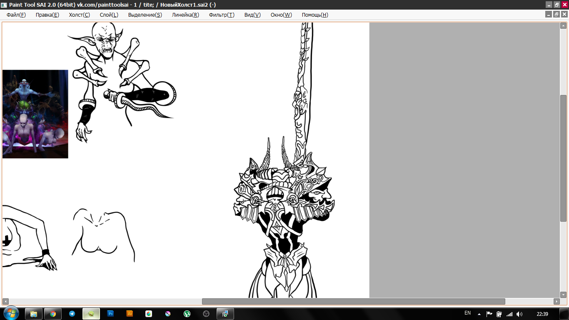This screenshot has width=569, height=320.
Task: Open the Выделение menu
Action: click(145, 15)
